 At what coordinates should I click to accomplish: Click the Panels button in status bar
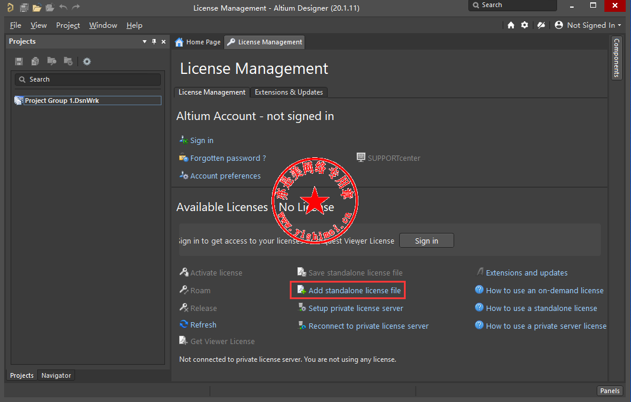(610, 391)
